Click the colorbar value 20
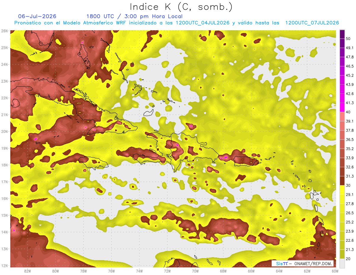 click(x=348, y=259)
